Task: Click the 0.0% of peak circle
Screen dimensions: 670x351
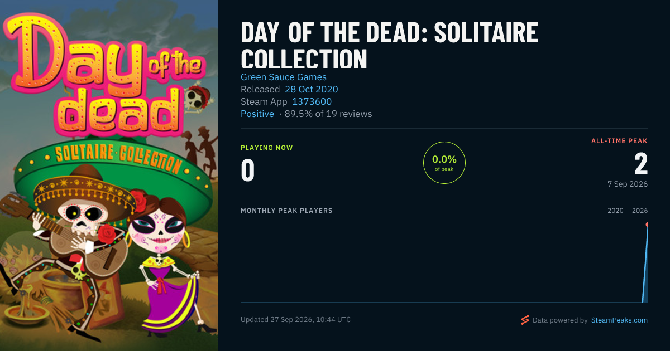Action: pos(444,163)
